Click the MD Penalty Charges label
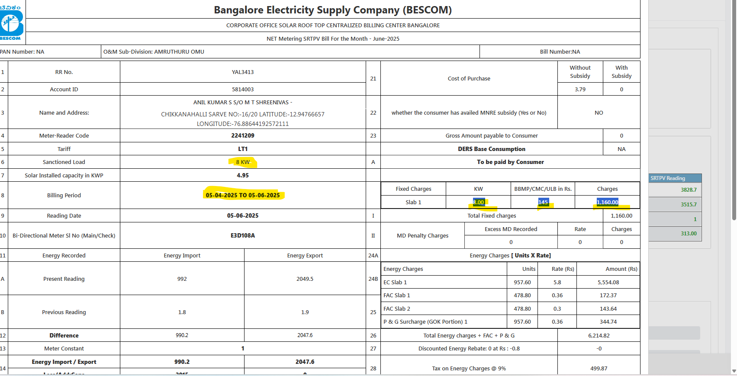Viewport: 737px width, 376px height. [x=423, y=236]
